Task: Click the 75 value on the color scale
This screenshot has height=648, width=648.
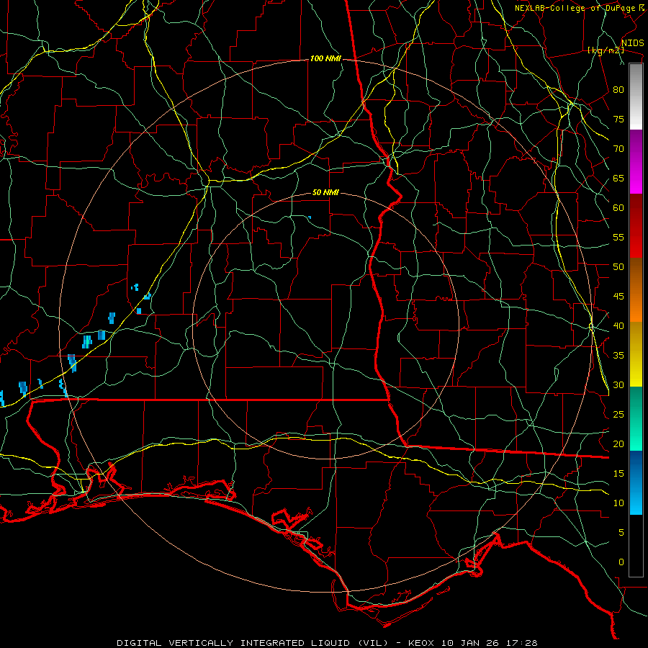Action: (618, 119)
